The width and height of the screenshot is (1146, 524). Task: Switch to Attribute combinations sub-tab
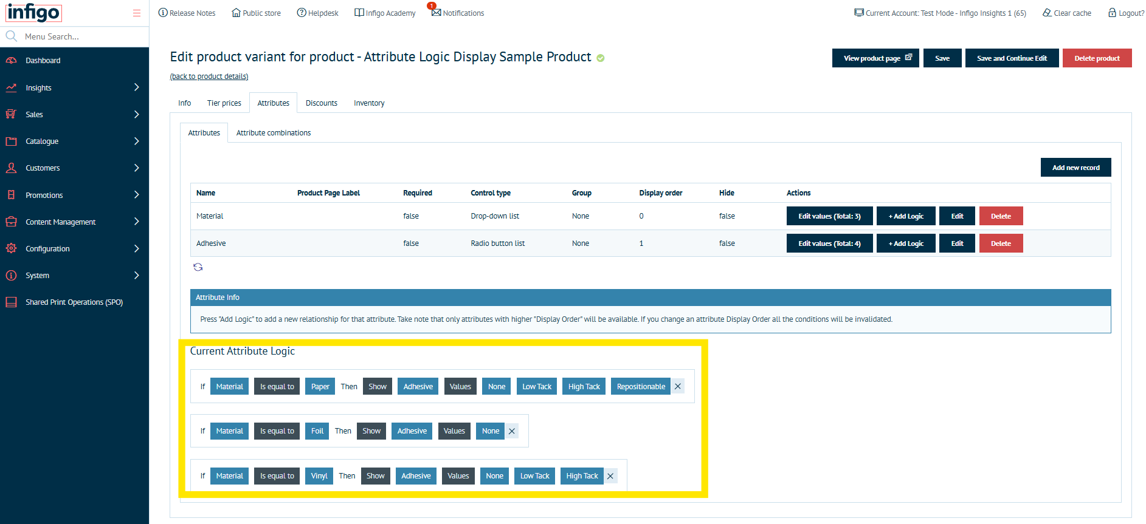click(273, 133)
